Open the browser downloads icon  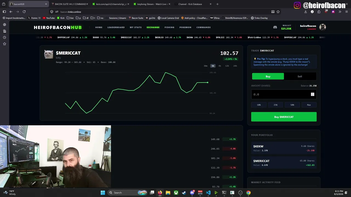(x=305, y=12)
